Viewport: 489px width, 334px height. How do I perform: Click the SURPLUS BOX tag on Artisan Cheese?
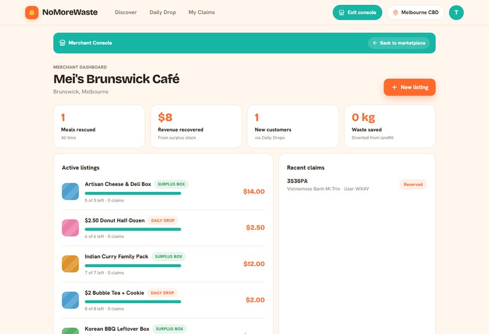(x=171, y=184)
